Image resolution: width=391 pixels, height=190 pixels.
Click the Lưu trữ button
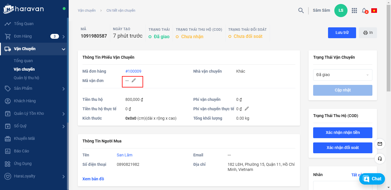tap(342, 33)
